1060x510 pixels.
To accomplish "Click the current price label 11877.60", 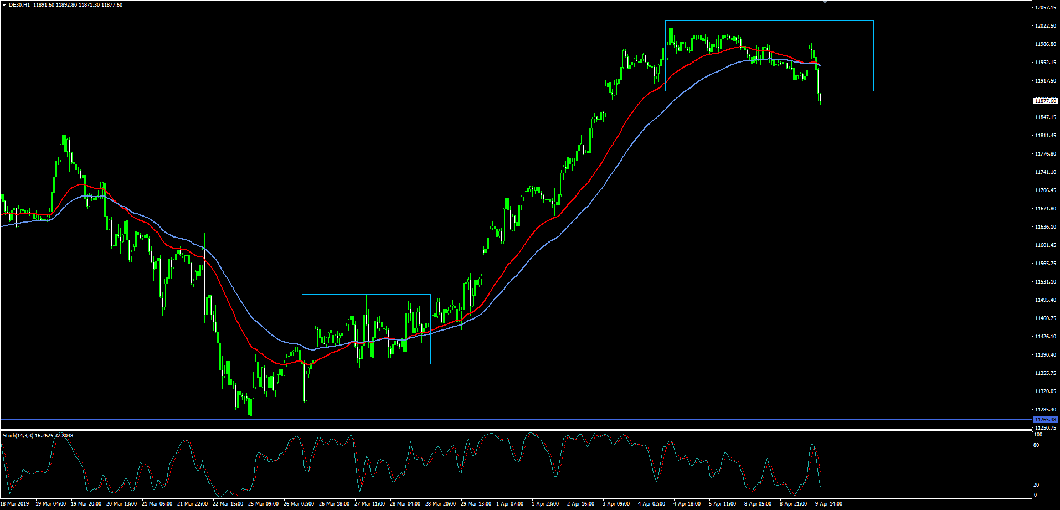I will (x=1045, y=101).
